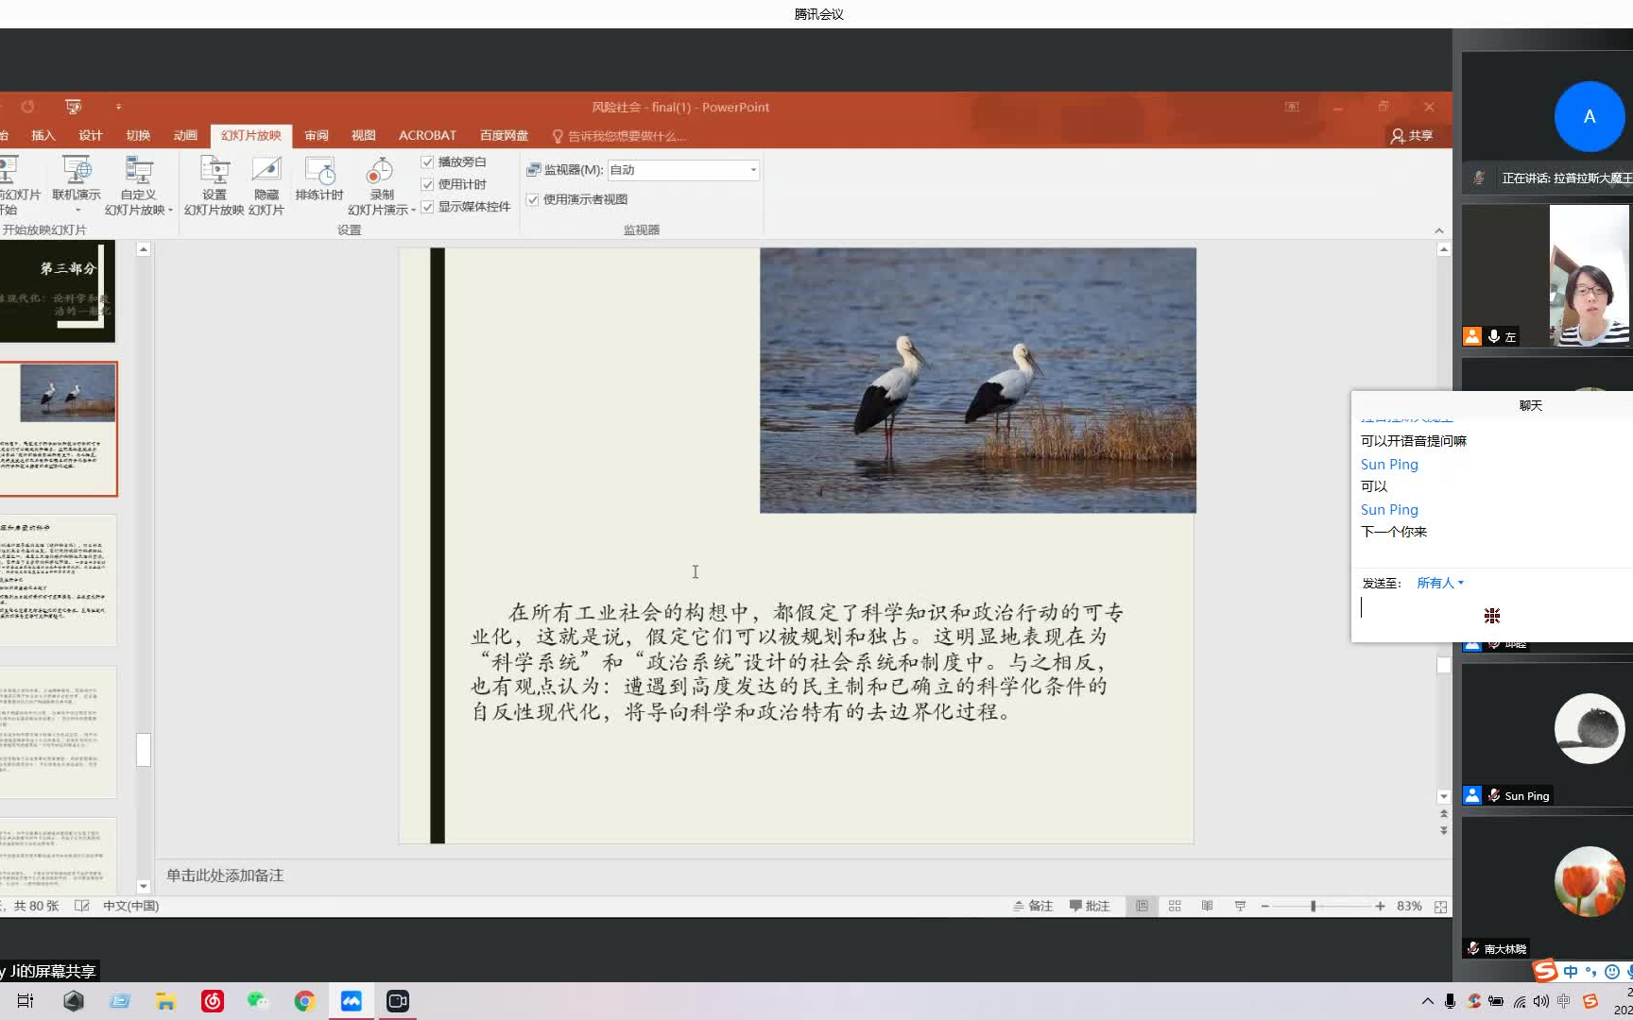The image size is (1633, 1020).
Task: Click start-from-beginning icon in quick access toolbar
Action: click(x=73, y=107)
